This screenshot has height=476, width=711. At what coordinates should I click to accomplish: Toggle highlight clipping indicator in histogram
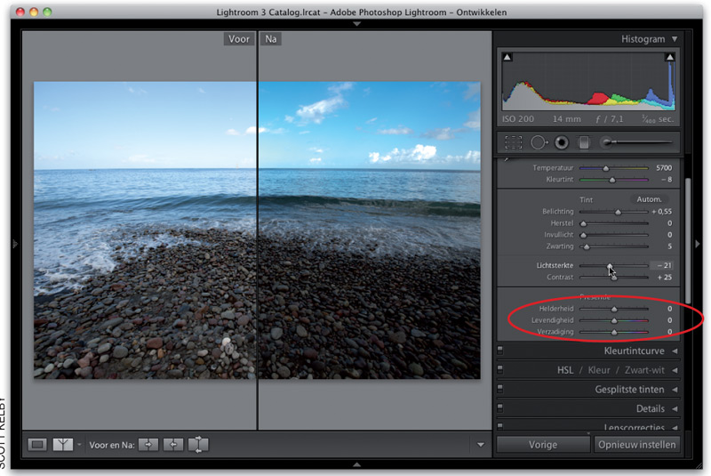(x=669, y=57)
